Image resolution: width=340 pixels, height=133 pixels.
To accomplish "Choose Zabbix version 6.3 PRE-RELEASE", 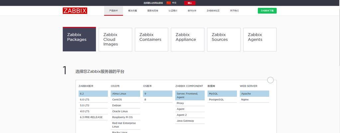I will (x=93, y=117).
